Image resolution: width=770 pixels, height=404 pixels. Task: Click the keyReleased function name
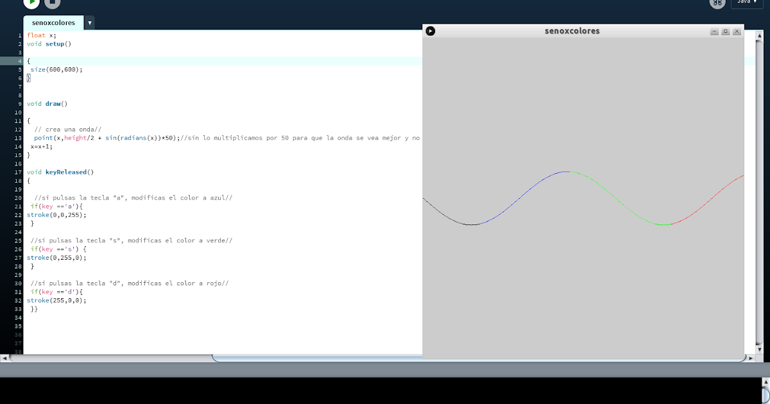click(67, 172)
